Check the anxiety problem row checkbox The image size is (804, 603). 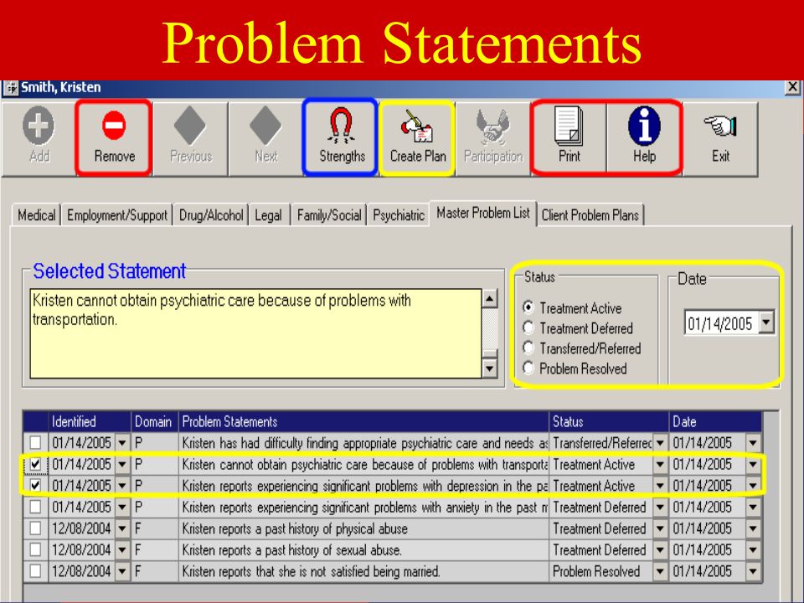[35, 507]
